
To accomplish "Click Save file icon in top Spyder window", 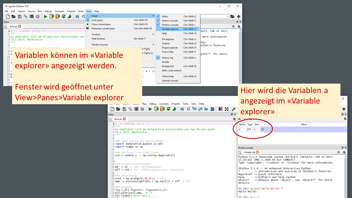I will (20, 16).
